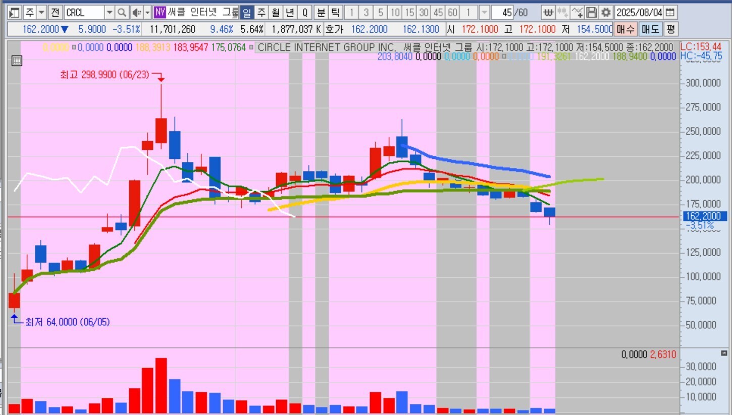Click the 최고 298.9900 (06/23) high label
The width and height of the screenshot is (732, 415).
pyautogui.click(x=104, y=75)
